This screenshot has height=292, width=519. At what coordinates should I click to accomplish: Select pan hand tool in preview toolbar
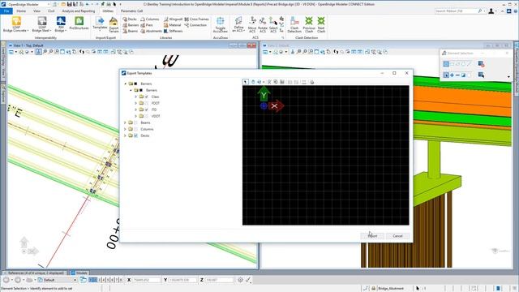253,82
